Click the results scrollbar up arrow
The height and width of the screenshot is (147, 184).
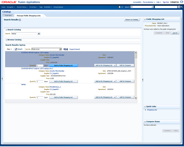click(x=136, y=53)
